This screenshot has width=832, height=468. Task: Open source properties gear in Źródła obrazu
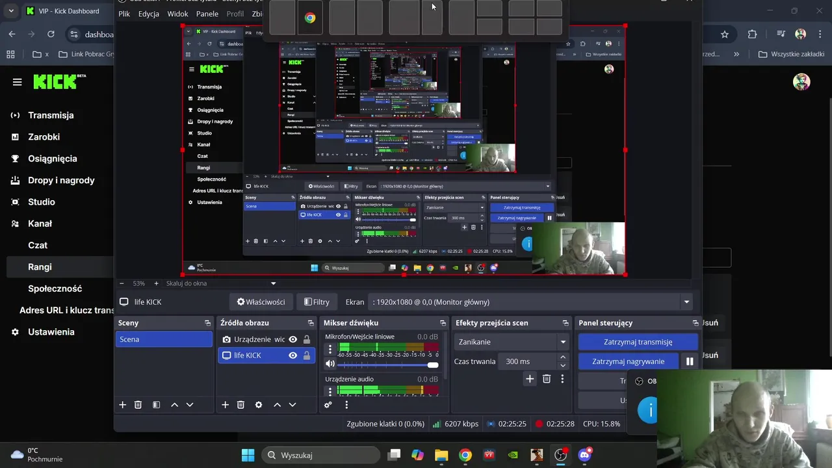259,404
